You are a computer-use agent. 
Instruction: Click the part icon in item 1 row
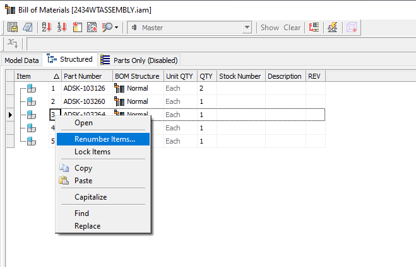[32, 88]
